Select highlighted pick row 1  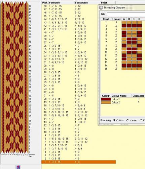[x=78, y=162]
